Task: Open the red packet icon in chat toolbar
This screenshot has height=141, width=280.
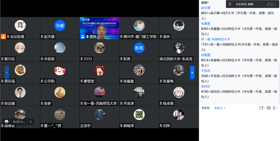Action: [269, 108]
